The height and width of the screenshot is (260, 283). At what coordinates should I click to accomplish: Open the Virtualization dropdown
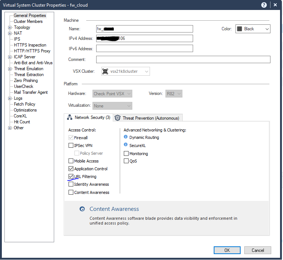112,106
